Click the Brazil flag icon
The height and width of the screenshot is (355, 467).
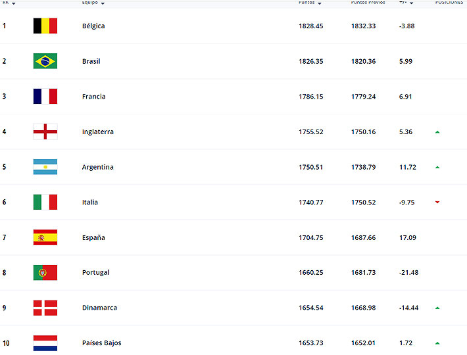[x=45, y=61]
